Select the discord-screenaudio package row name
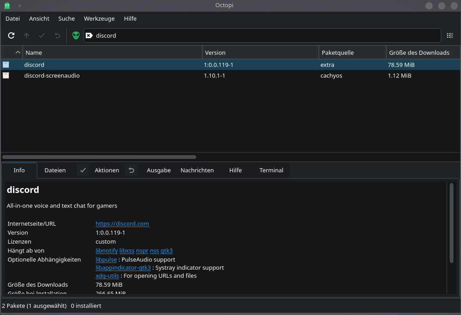Viewport: 461px width, 315px height. 52,75
